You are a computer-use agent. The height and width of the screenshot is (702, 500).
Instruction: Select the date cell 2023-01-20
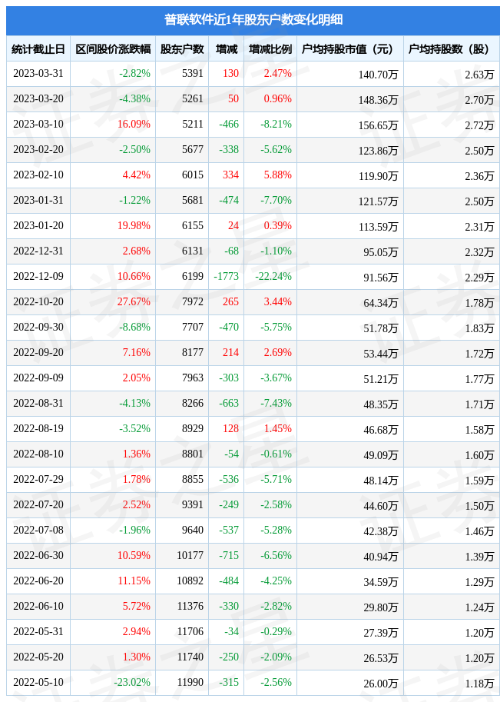point(38,225)
